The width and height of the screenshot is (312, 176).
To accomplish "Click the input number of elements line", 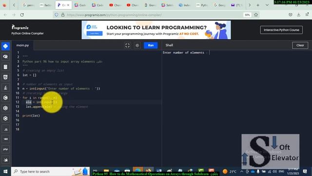I will click(x=61, y=88).
